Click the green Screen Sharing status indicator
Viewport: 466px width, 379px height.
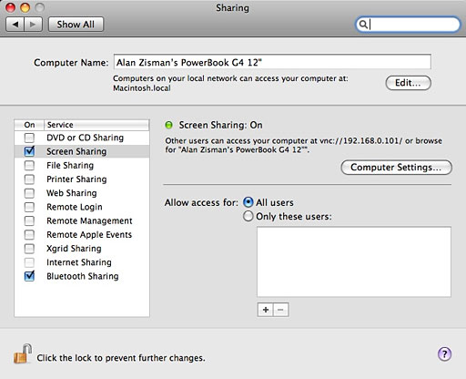(168, 125)
